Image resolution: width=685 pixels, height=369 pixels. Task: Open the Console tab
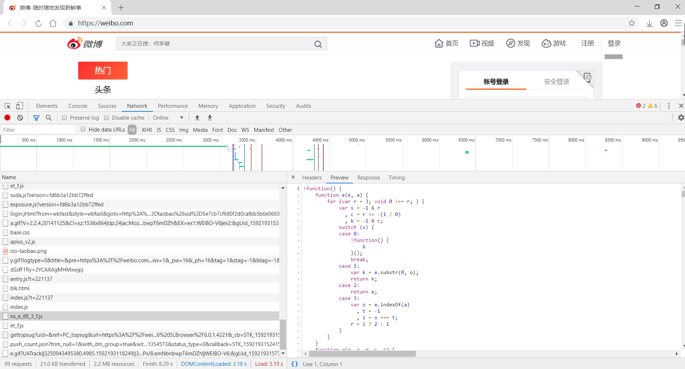pos(78,106)
